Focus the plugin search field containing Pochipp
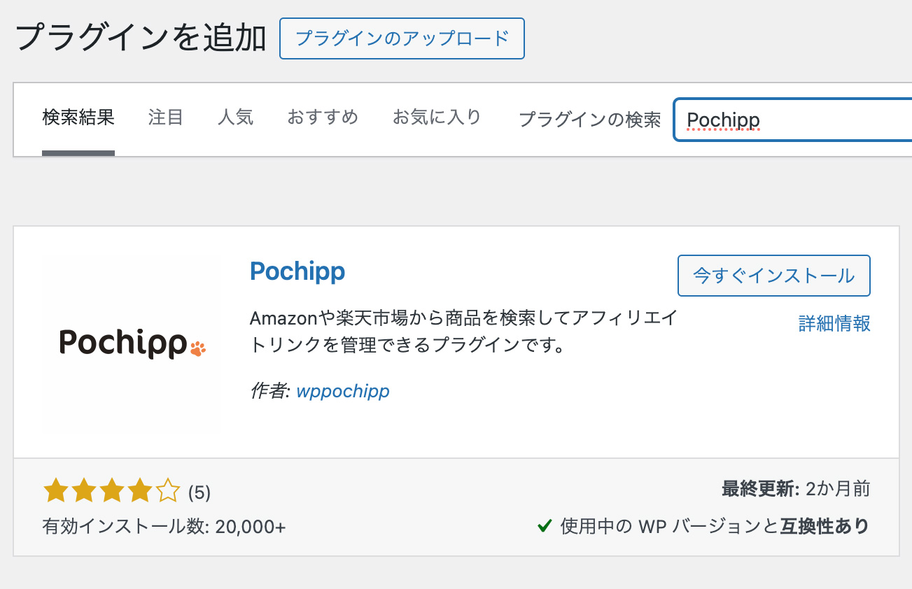 point(793,120)
